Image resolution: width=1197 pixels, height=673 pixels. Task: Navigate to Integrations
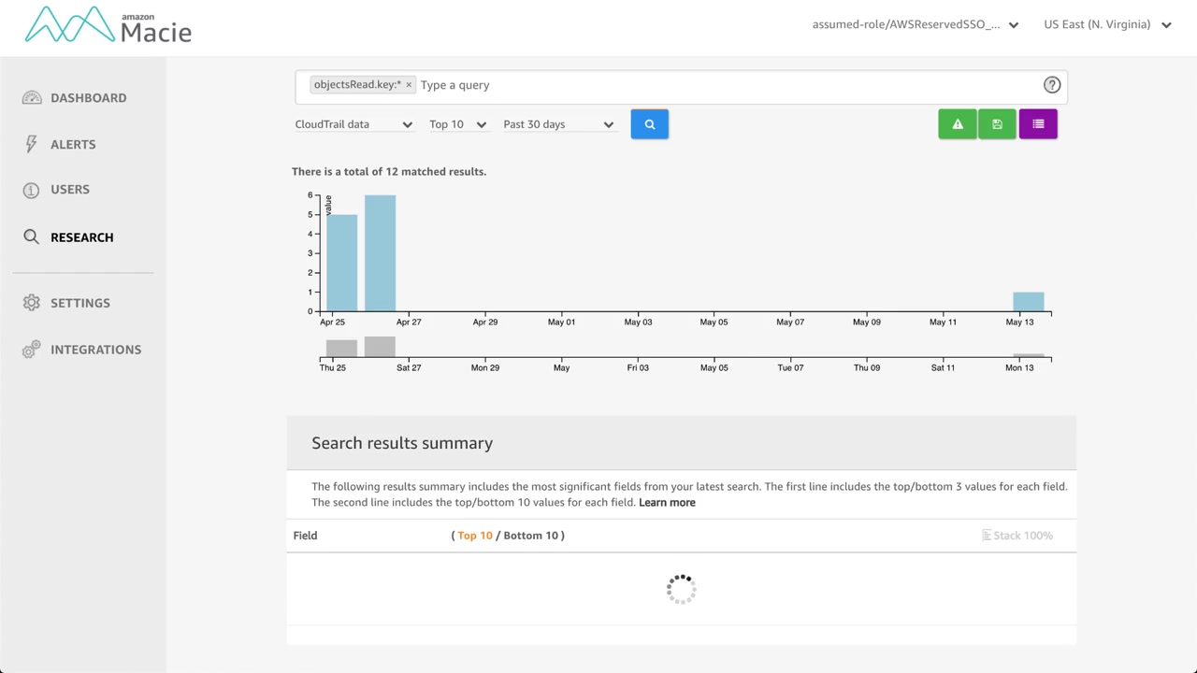[x=95, y=350]
